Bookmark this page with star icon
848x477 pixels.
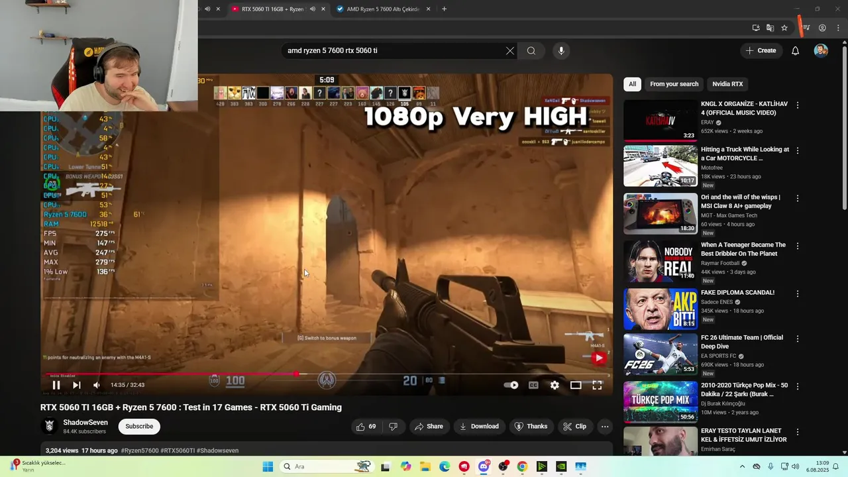click(x=784, y=28)
